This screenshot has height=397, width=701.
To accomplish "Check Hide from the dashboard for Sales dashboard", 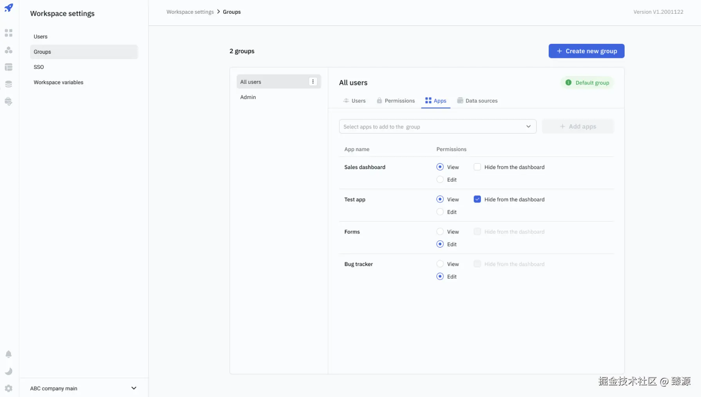I will point(477,167).
